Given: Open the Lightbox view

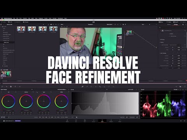Looking at the screenshot, I should (183, 22).
